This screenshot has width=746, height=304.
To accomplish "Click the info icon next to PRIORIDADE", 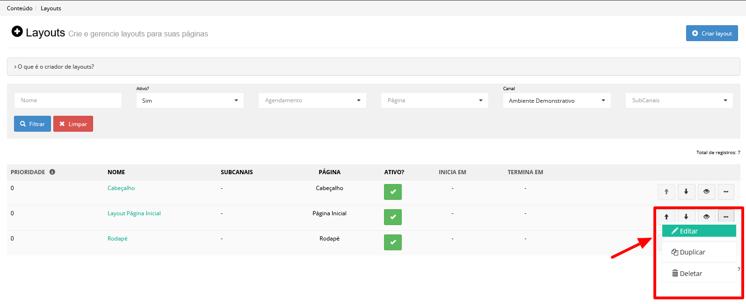I will point(52,172).
